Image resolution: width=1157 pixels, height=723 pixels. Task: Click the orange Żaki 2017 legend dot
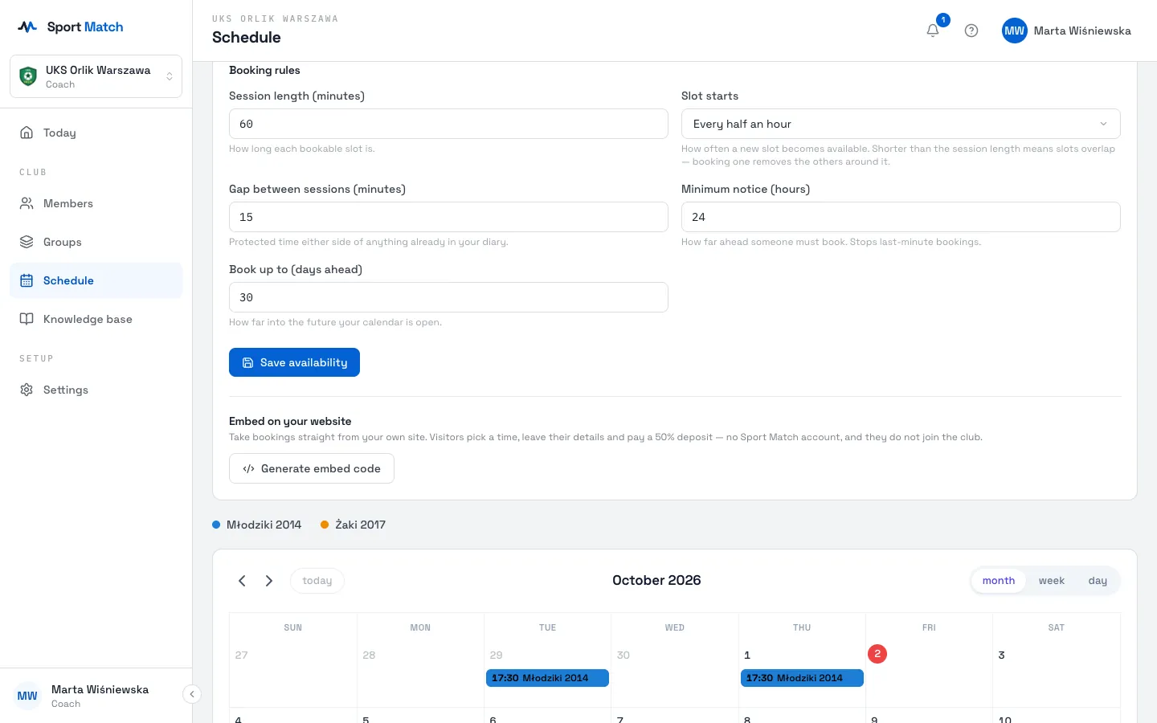click(325, 525)
